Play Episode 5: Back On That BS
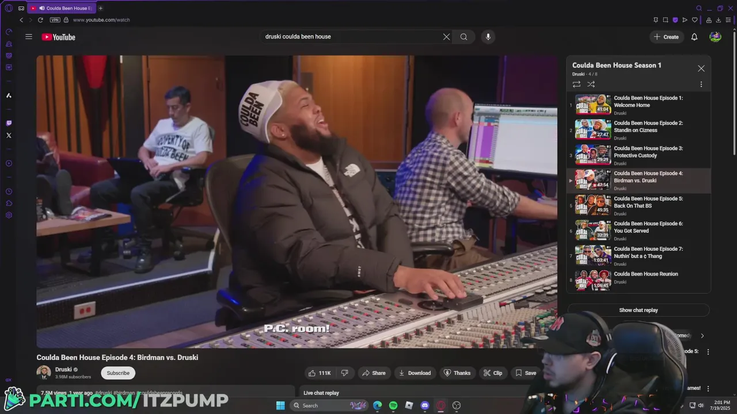The width and height of the screenshot is (737, 414). tap(639, 205)
